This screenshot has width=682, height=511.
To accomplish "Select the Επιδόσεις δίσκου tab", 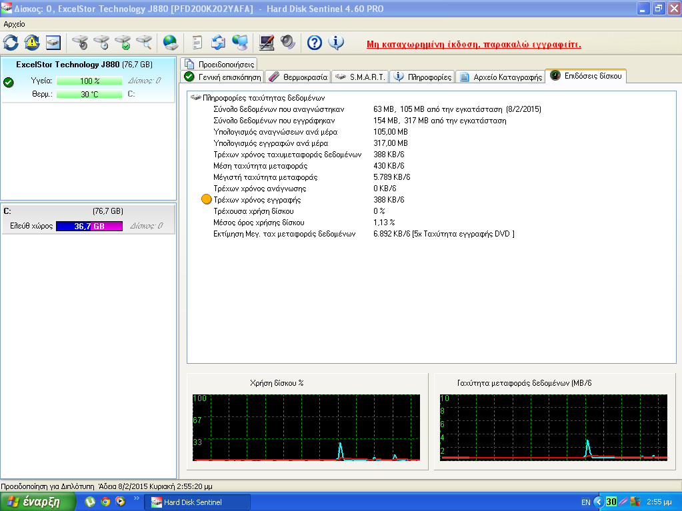I will 586,75.
